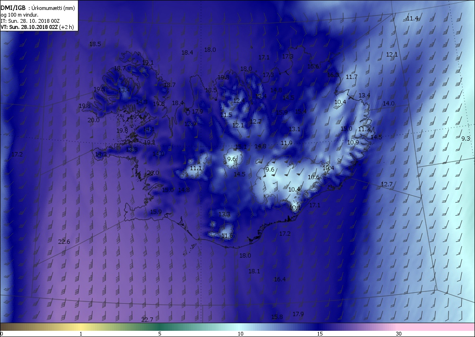Click the 11.7 value label
The height and width of the screenshot is (337, 475).
[x=351, y=77]
